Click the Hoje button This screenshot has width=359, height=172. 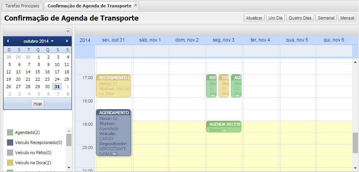click(x=38, y=104)
